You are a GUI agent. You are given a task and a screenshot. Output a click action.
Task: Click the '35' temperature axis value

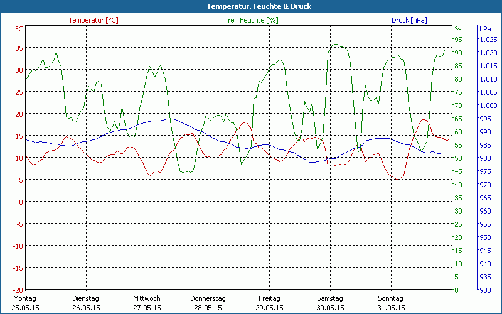(19, 48)
